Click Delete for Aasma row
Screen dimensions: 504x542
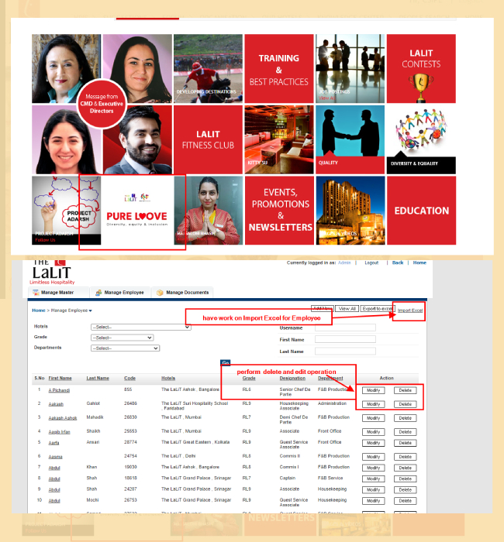click(x=405, y=457)
